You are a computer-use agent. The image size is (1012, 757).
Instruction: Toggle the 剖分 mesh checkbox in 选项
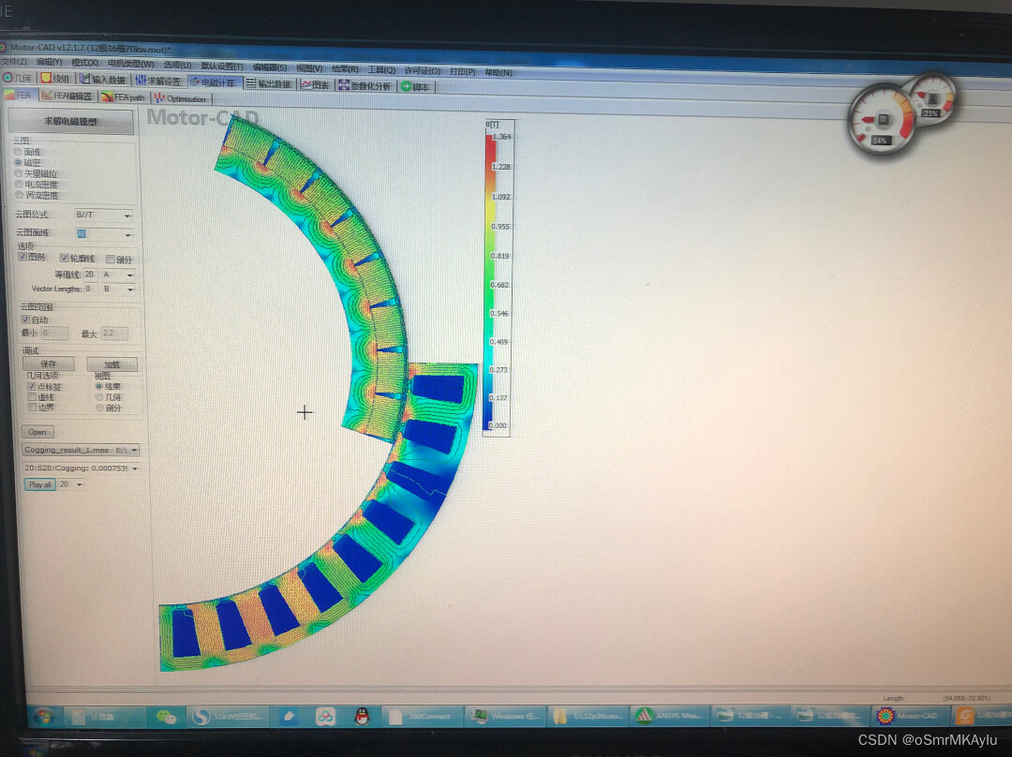[111, 260]
